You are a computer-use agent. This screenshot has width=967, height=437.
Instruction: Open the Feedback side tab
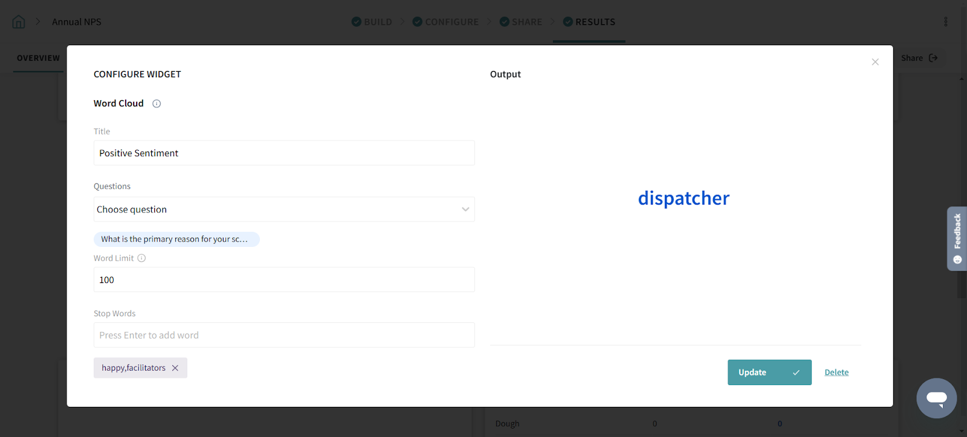(957, 238)
